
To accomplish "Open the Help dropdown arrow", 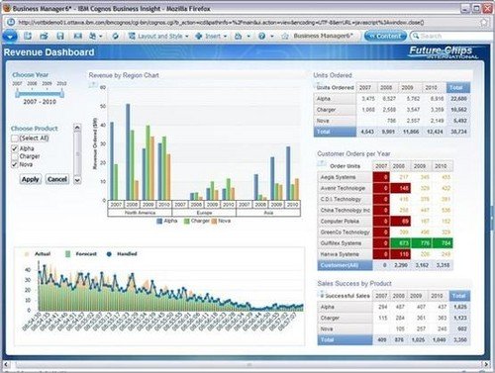I will point(272,36).
